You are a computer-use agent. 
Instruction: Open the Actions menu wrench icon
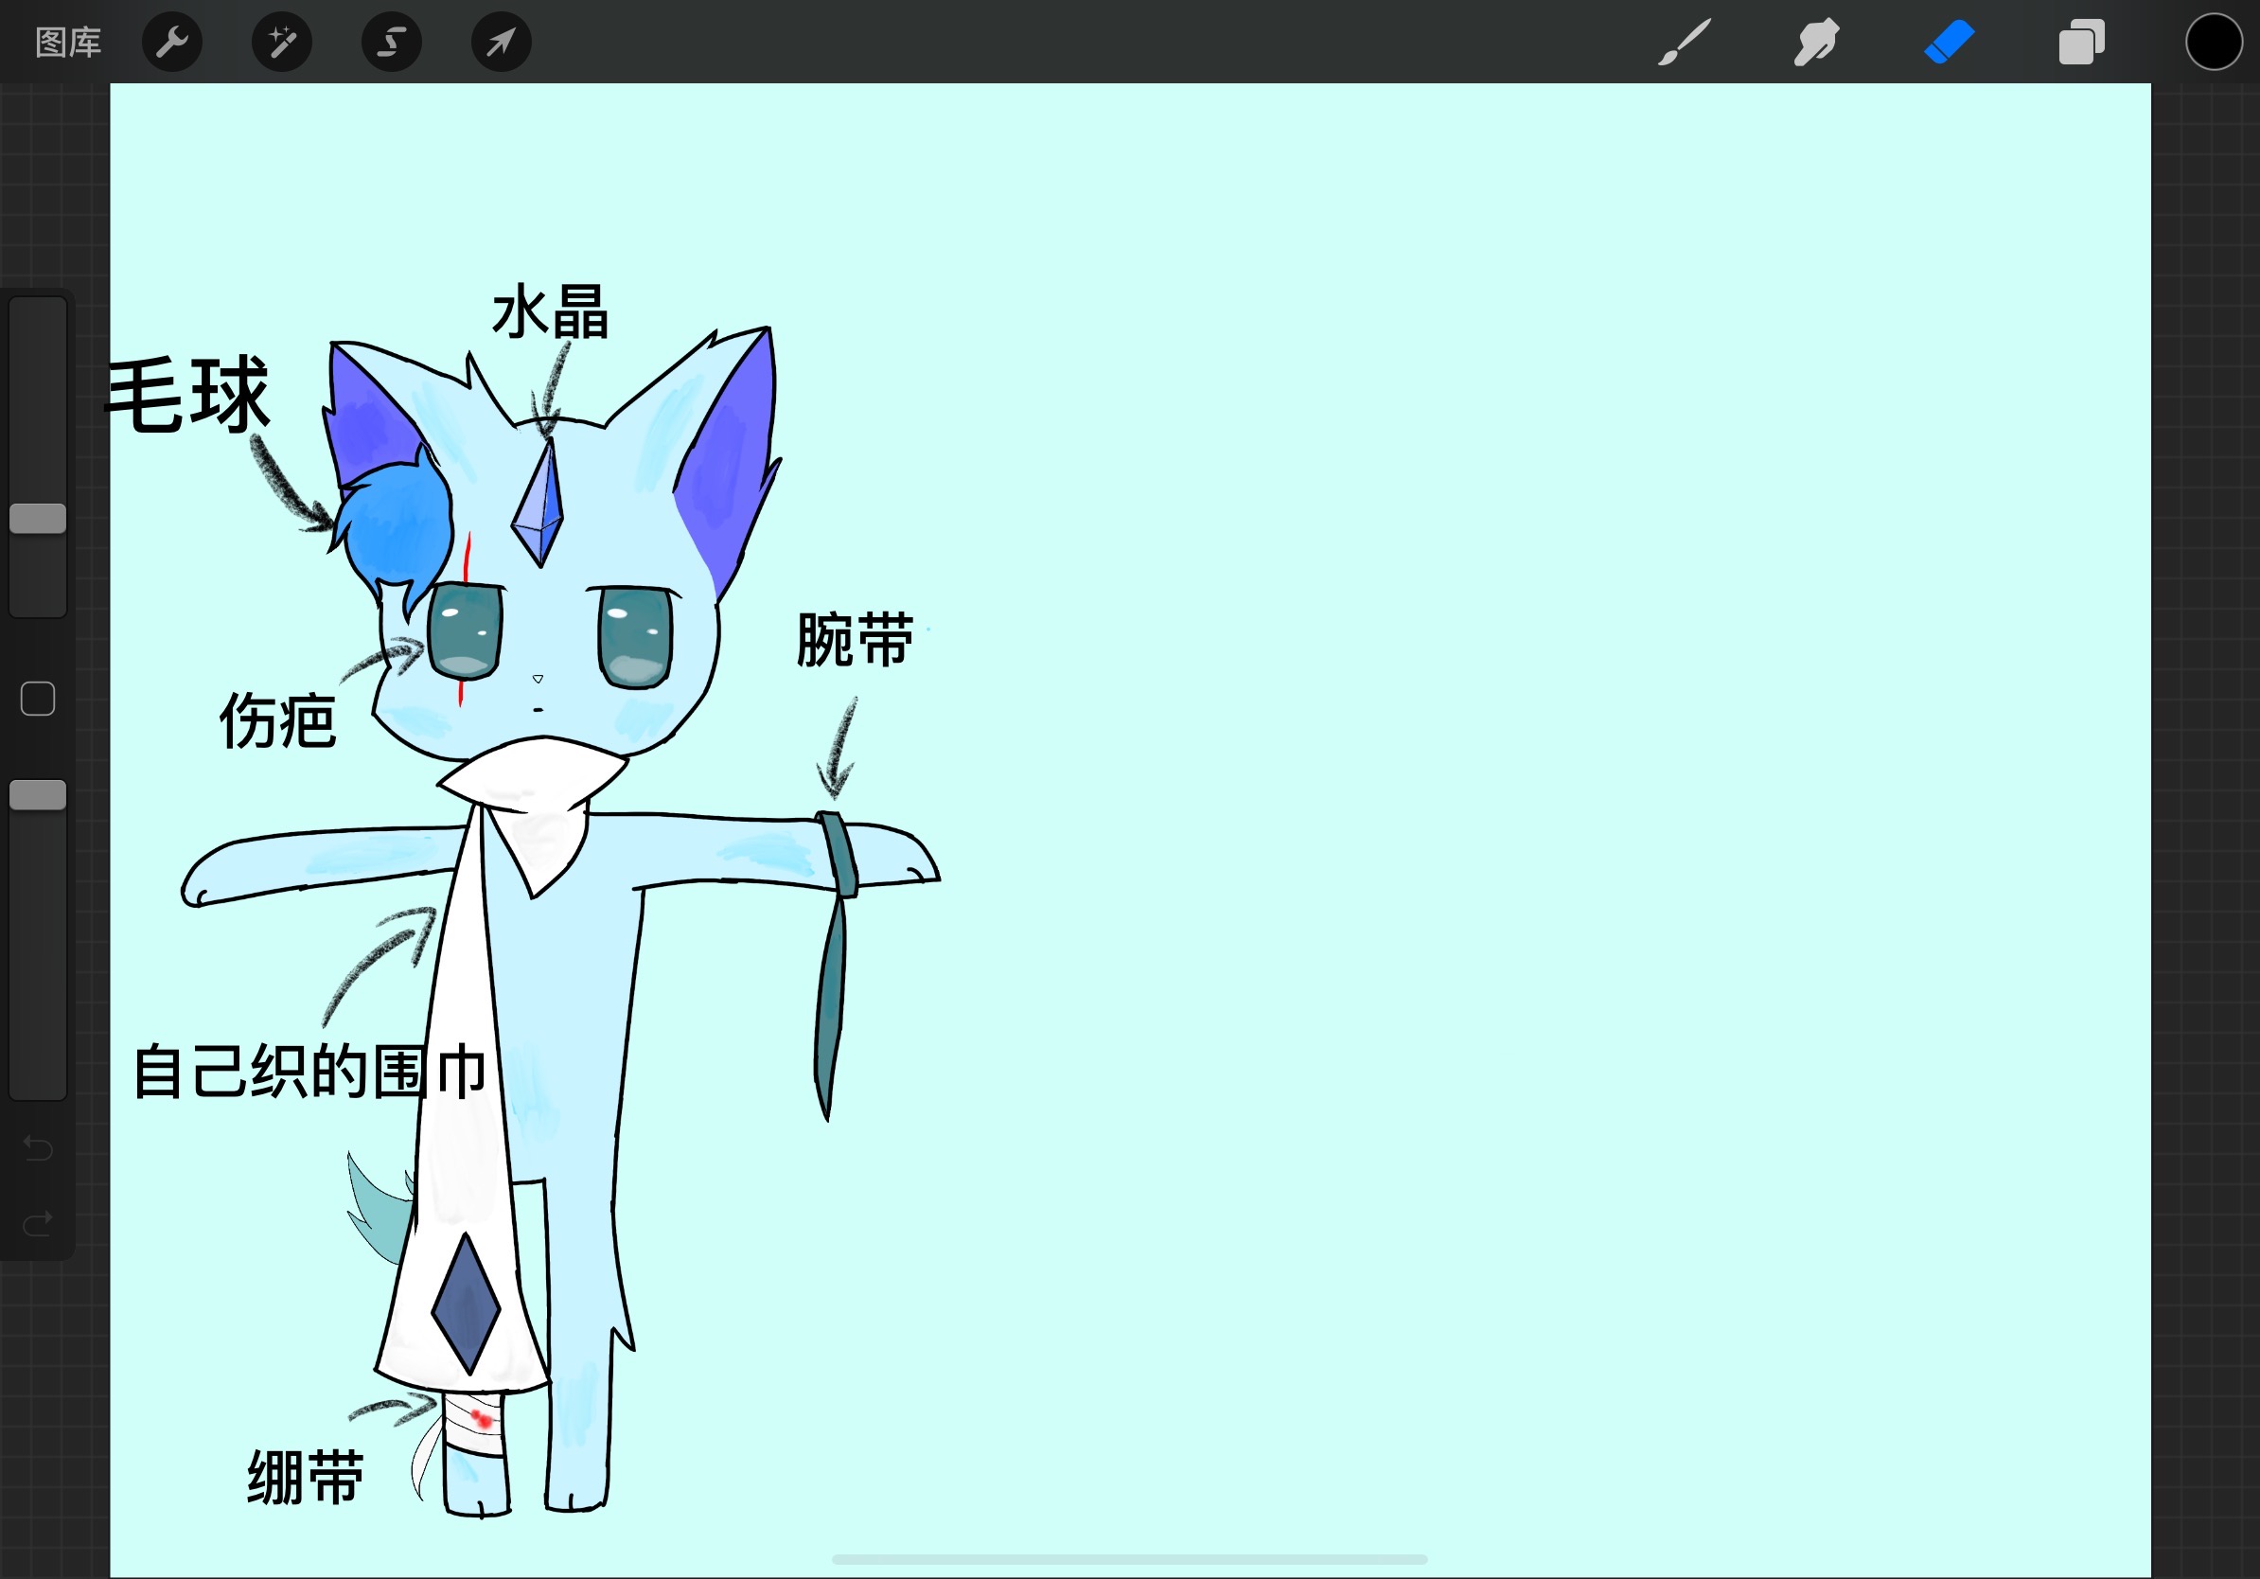tap(172, 42)
